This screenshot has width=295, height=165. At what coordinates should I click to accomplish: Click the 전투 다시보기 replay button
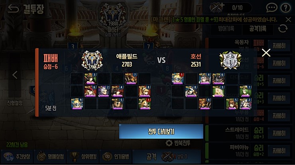[161, 131]
